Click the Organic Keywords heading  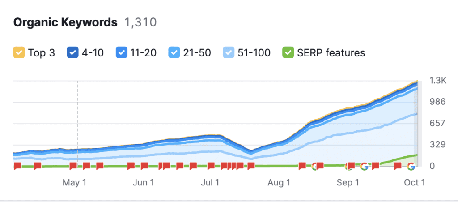tap(65, 22)
